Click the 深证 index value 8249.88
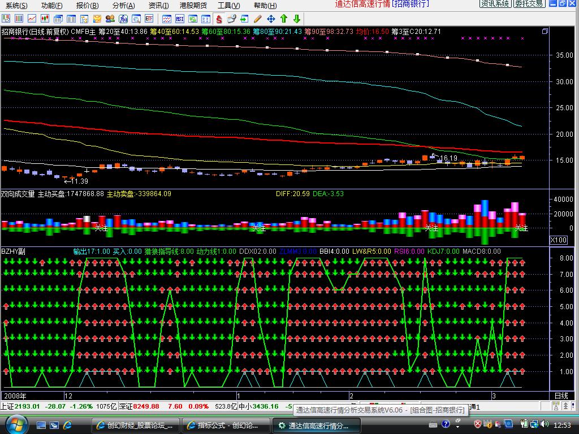The image size is (579, 434). click(146, 406)
